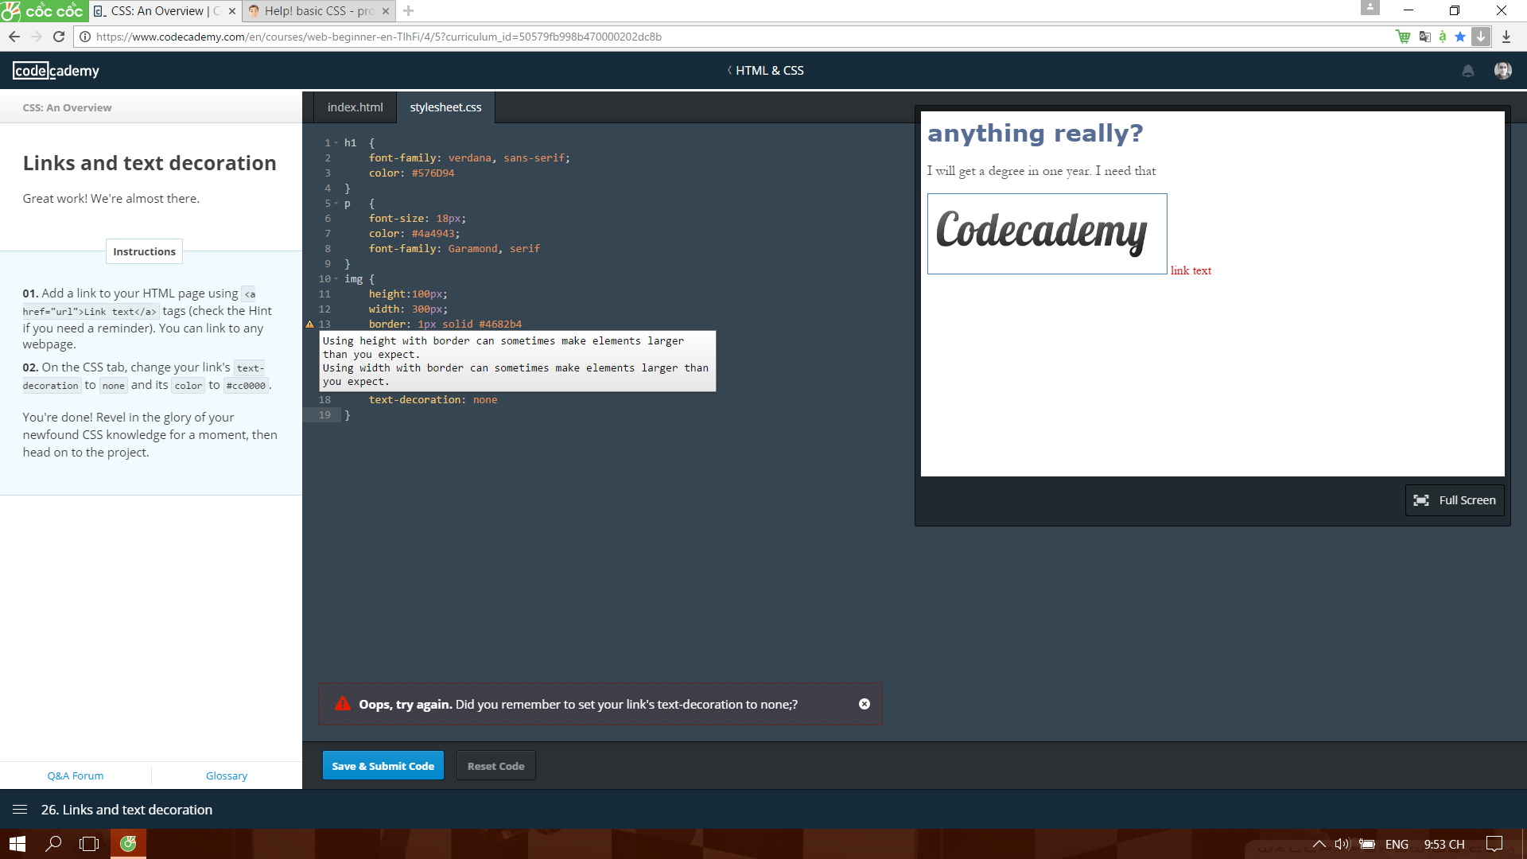Viewport: 1527px width, 859px height.
Task: Collapse the img rule fold arrow
Action: coord(336,279)
